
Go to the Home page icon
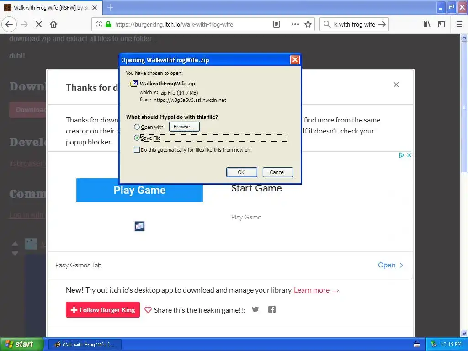pyautogui.click(x=53, y=24)
